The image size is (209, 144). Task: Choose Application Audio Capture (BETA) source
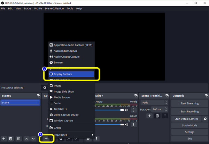[x=71, y=45]
